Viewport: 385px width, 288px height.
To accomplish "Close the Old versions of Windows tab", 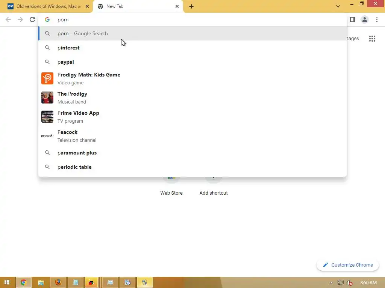I will tap(87, 6).
